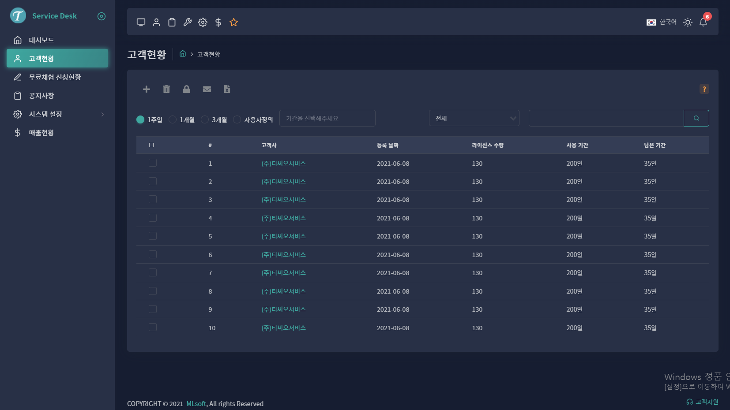Screen dimensions: 730x410
Task: Check the checkbox for row 5
Action: tap(153, 236)
